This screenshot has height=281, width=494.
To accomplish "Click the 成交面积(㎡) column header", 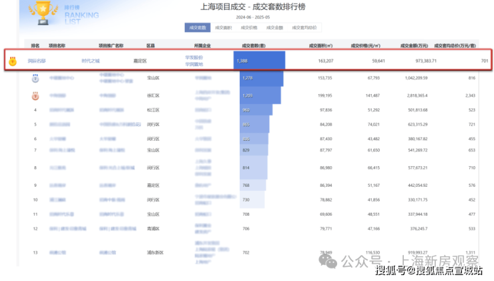I will [x=320, y=45].
